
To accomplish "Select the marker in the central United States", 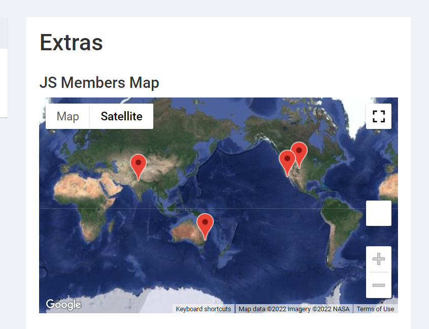I will click(x=299, y=152).
